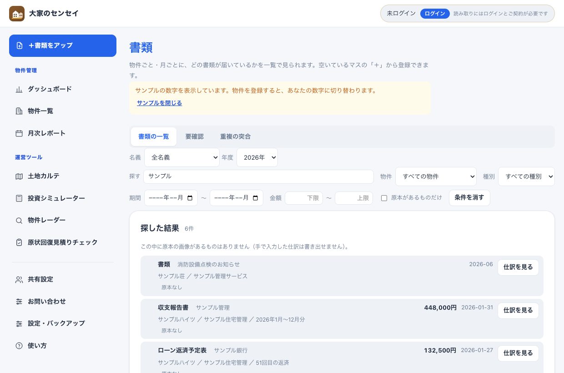Open 土地カルテ in sidebar
The image size is (564, 373).
tap(63, 176)
